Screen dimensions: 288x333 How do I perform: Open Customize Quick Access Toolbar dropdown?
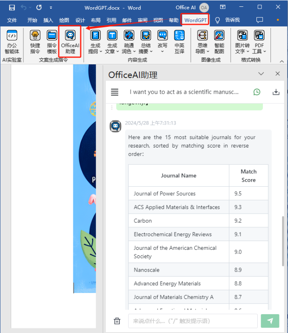point(51,8)
